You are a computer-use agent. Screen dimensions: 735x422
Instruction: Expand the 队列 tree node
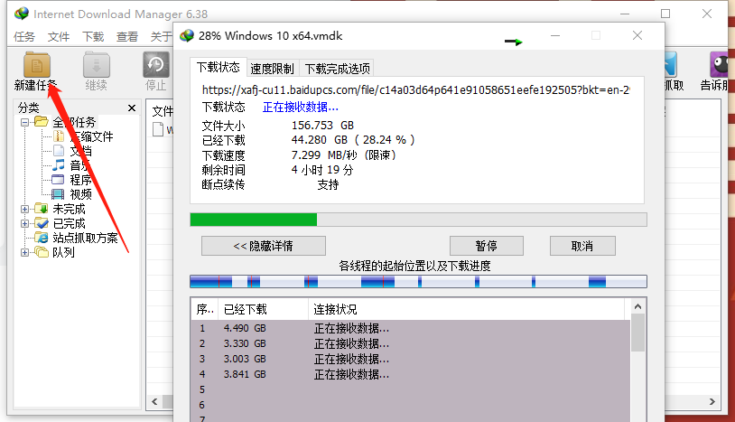point(25,253)
